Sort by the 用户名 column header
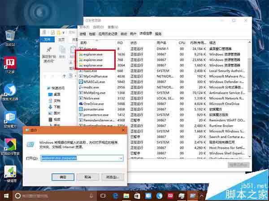 [161, 43]
